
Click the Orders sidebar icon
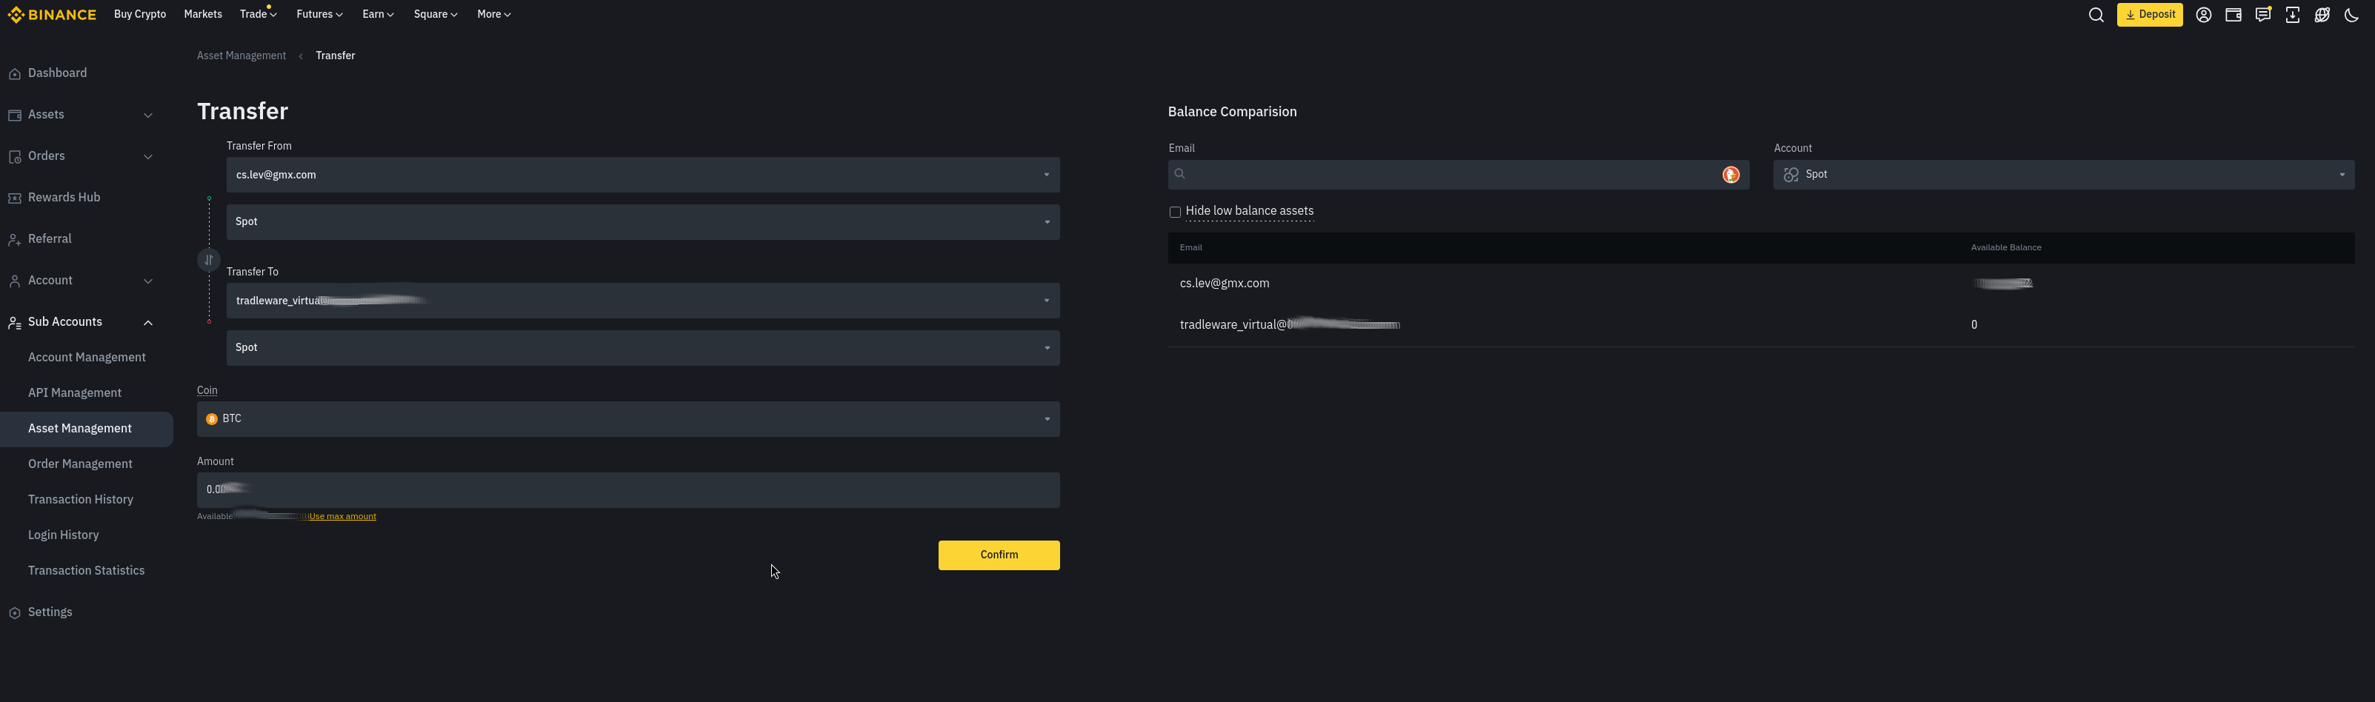[15, 156]
